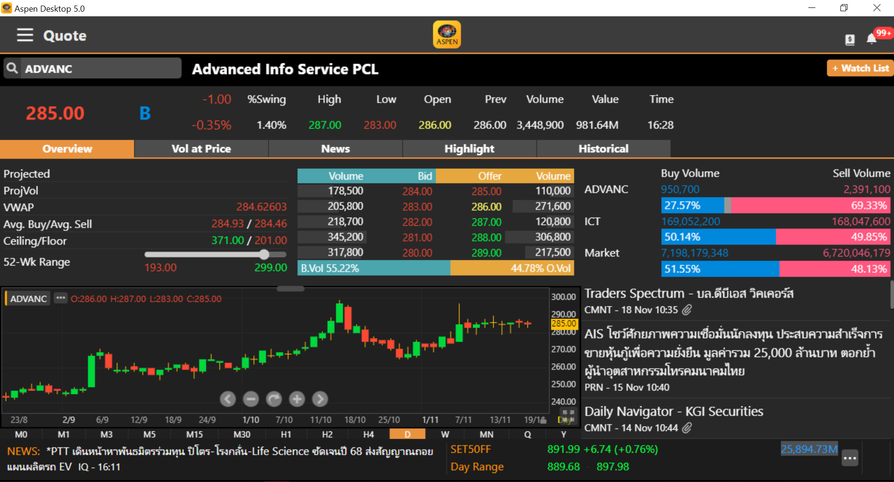
Task: Select M3 chart timeframe
Action: tap(107, 434)
